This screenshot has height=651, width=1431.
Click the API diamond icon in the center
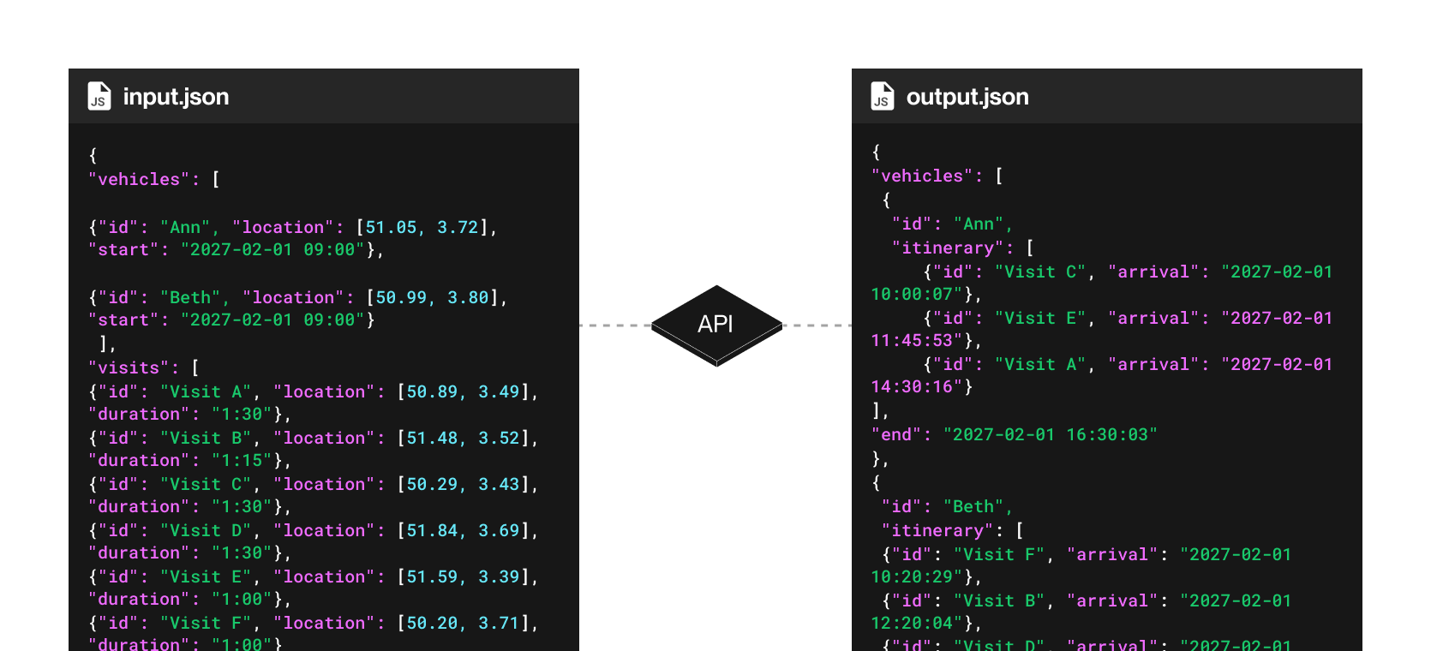tap(716, 325)
